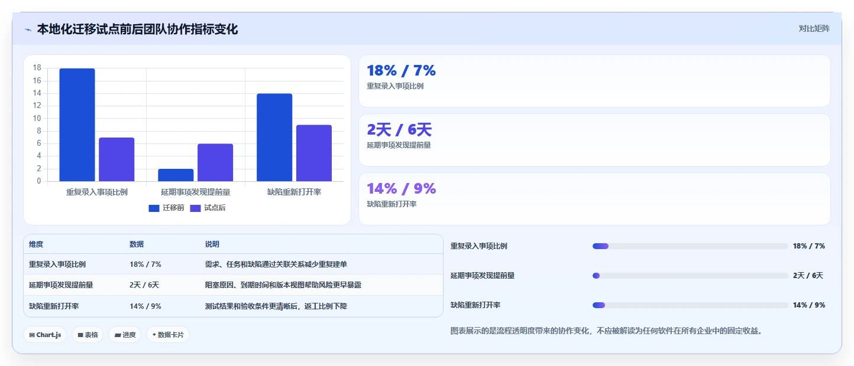
Task: Click the 对比矩阵 label in header
Action: click(814, 28)
